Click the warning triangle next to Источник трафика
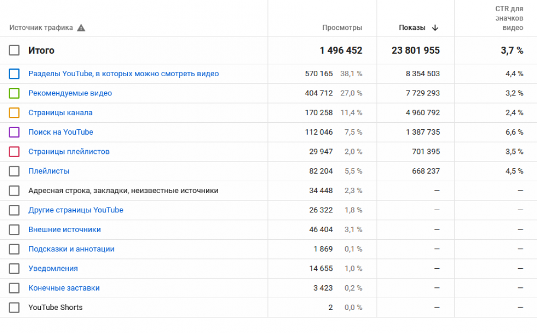Viewport: 537px width, 333px height. coord(81,28)
